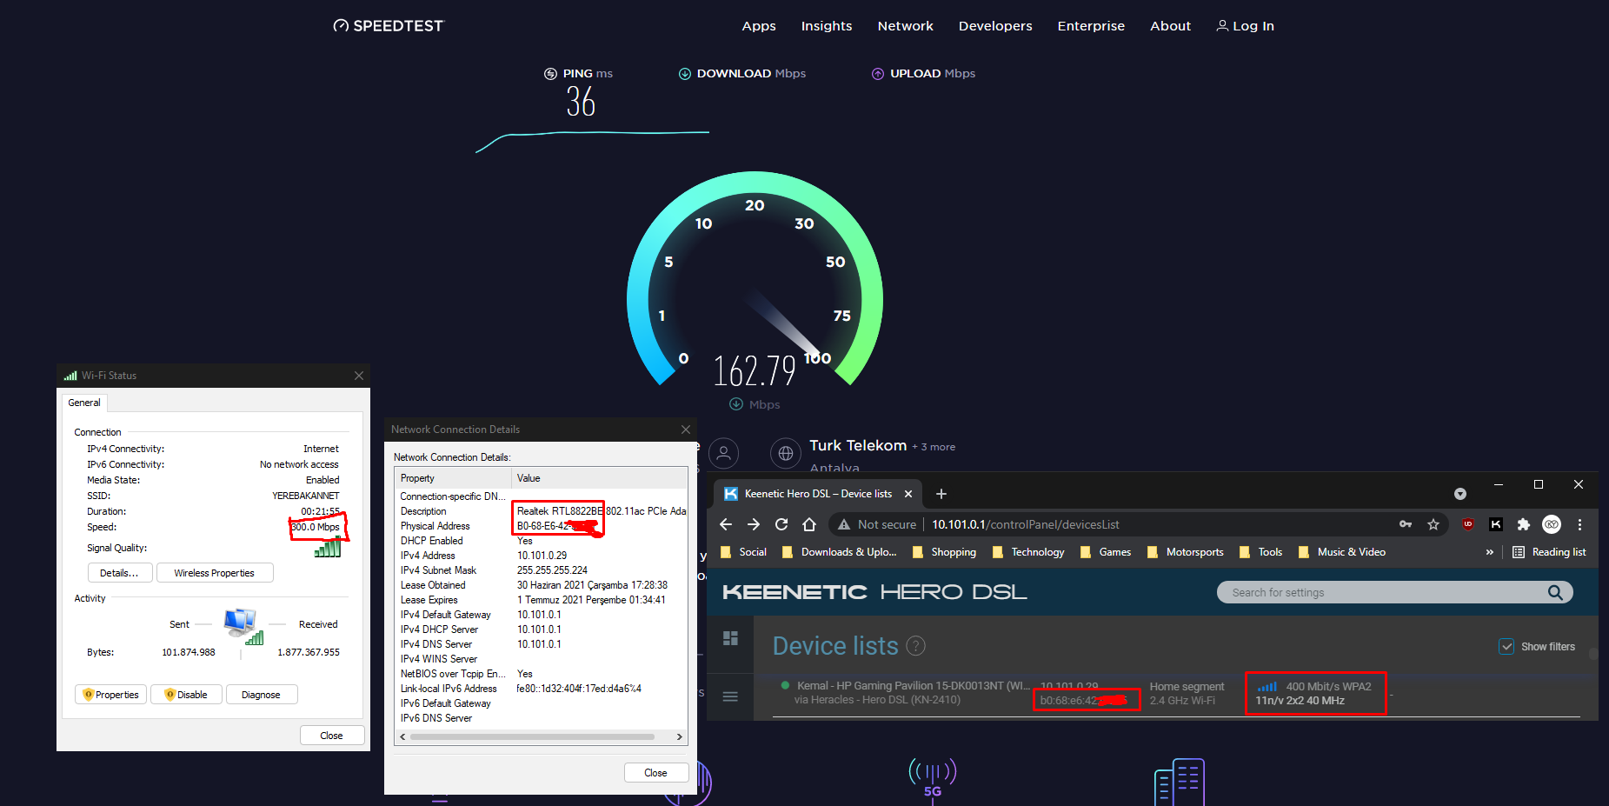Screen dimensions: 1609x806
Task: Open the Chrome three-dot menu
Action: click(1580, 524)
